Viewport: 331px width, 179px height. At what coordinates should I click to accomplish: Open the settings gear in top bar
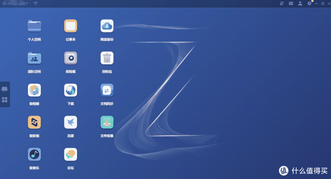point(309,4)
